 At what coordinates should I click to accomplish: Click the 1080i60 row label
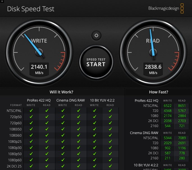pos(15,135)
